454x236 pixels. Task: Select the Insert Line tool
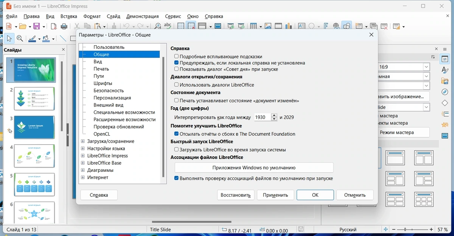coord(63,39)
